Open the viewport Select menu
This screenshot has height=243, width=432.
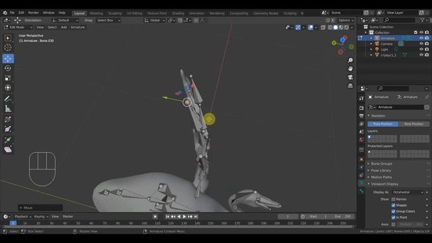tap(52, 27)
